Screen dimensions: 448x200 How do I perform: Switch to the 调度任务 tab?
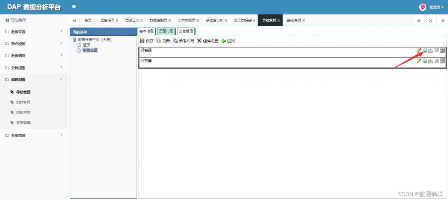(107, 20)
